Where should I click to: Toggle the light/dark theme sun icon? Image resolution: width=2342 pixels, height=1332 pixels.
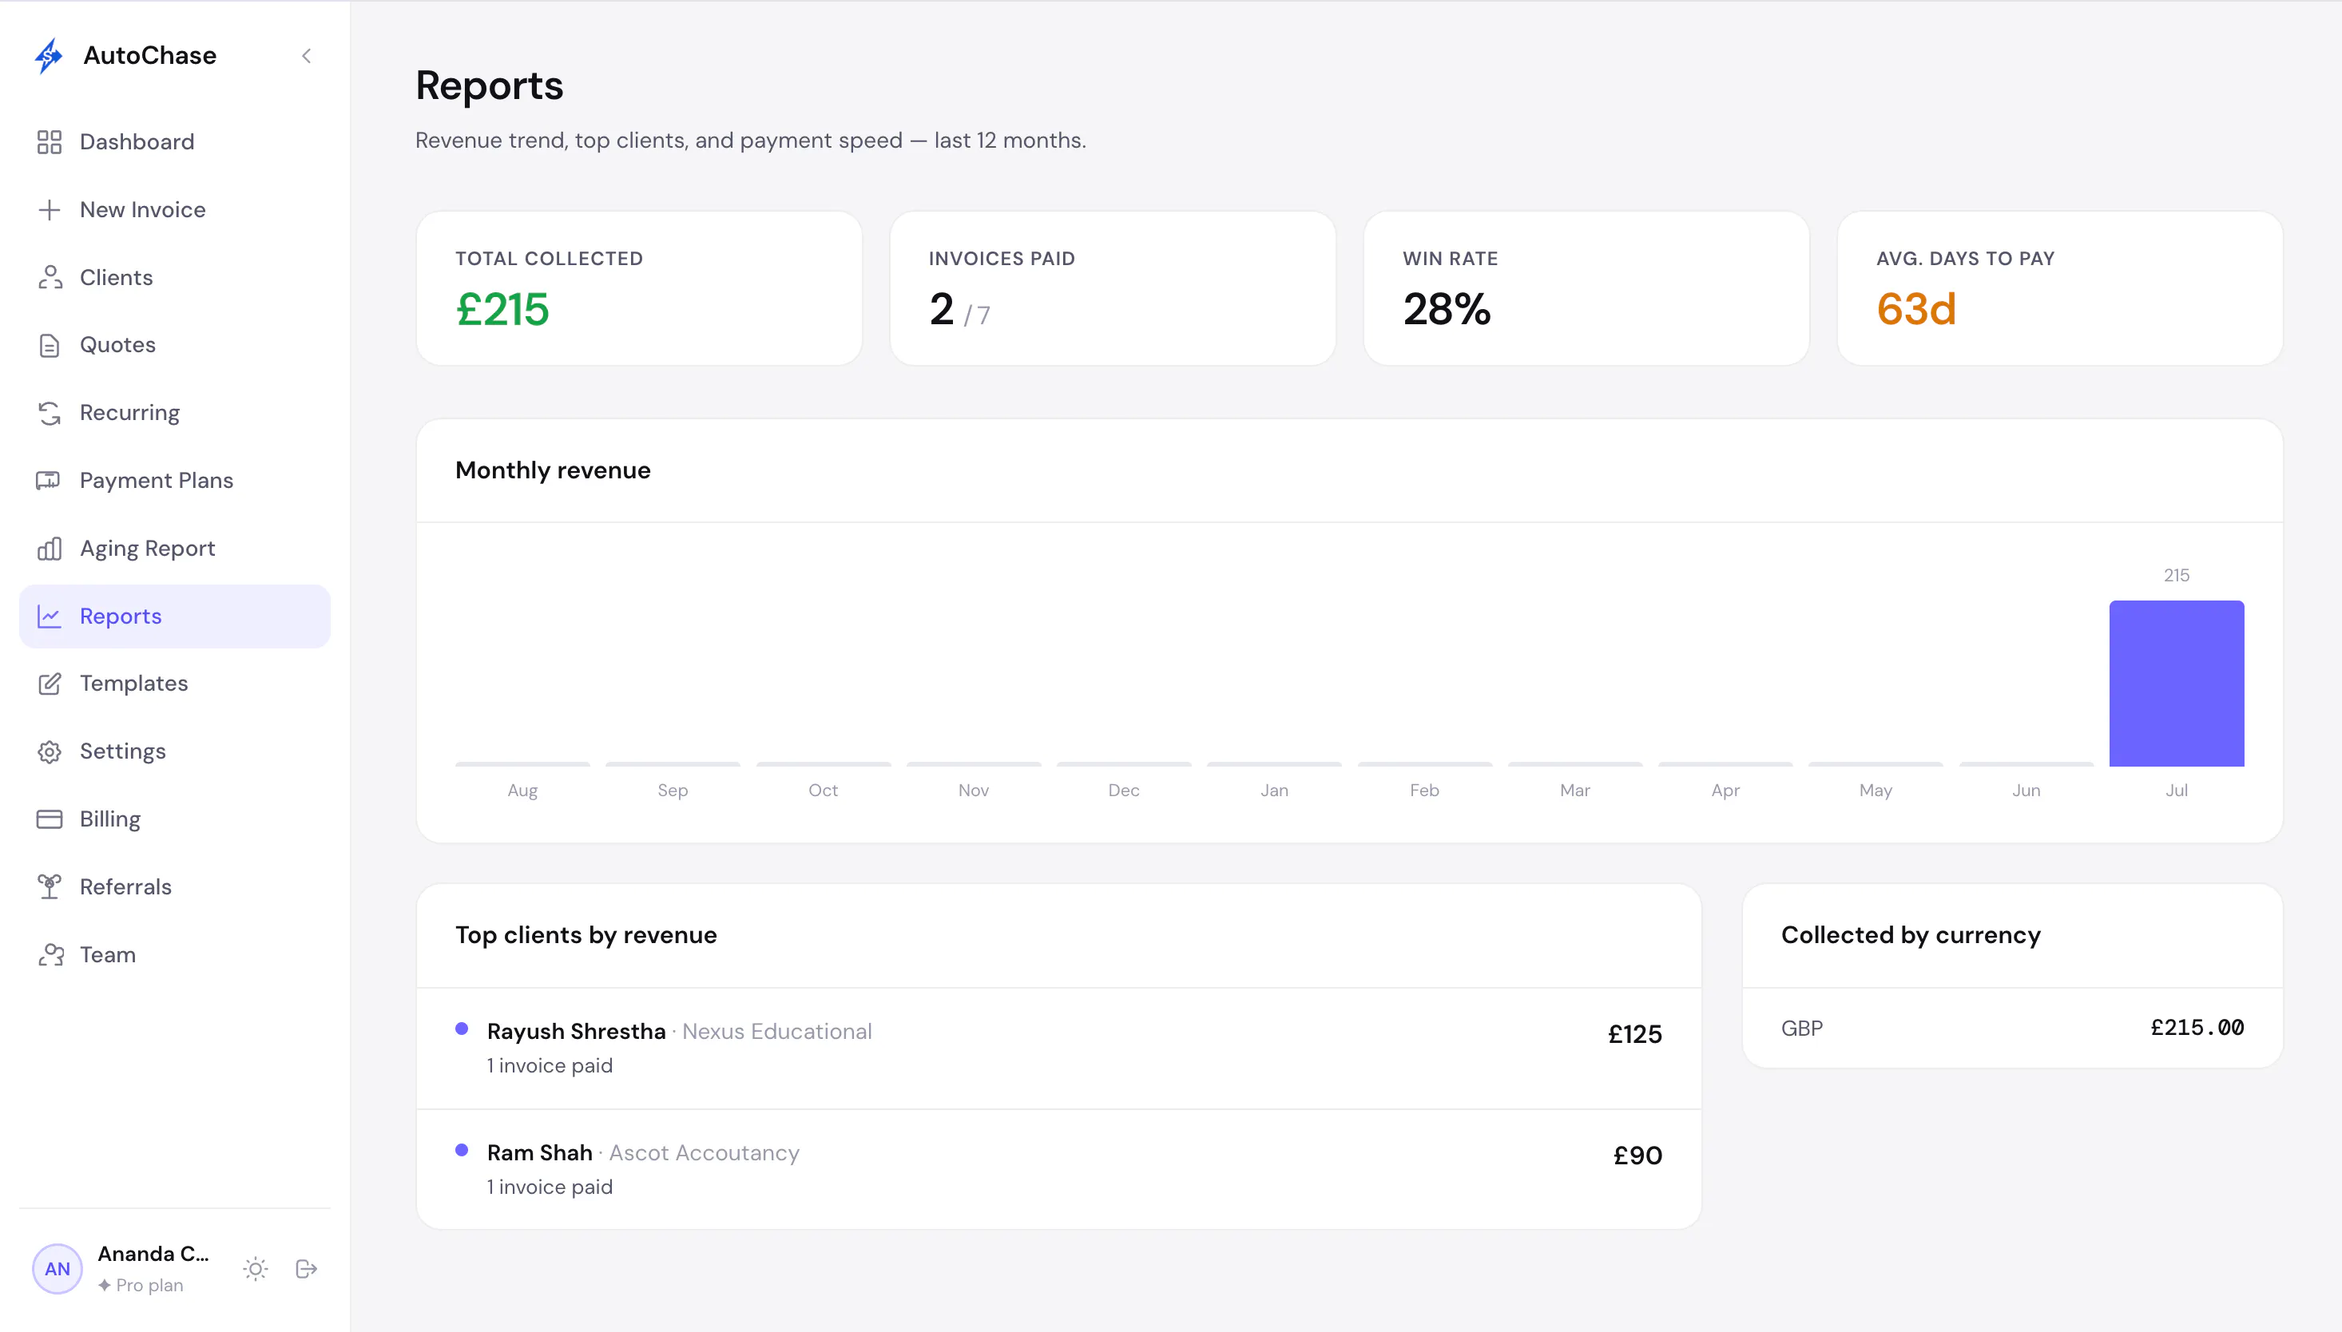(x=256, y=1269)
